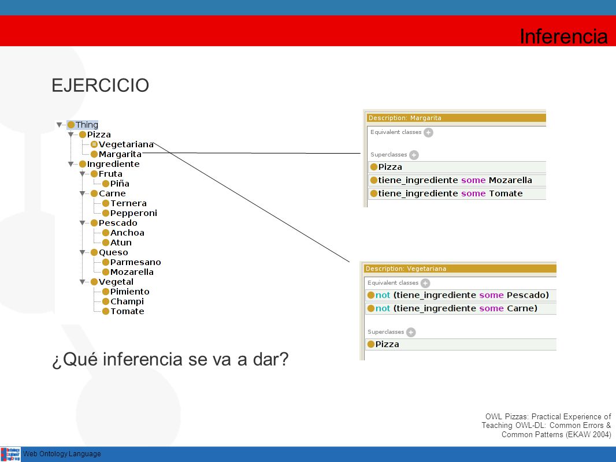Click icon beside 'not some Carne' axiom
The width and height of the screenshot is (616, 462).
[x=371, y=308]
